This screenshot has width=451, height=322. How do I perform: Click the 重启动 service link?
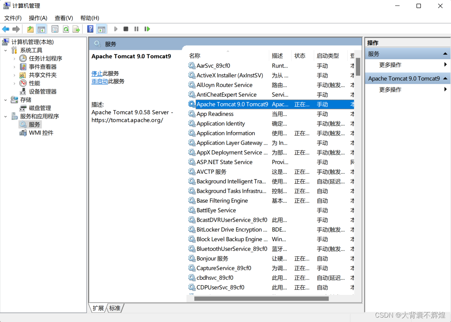point(100,81)
